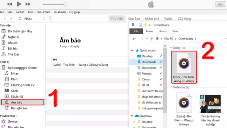Open the View ribbon tab in Explorer
This screenshot has width=227, height=128.
click(x=175, y=31)
